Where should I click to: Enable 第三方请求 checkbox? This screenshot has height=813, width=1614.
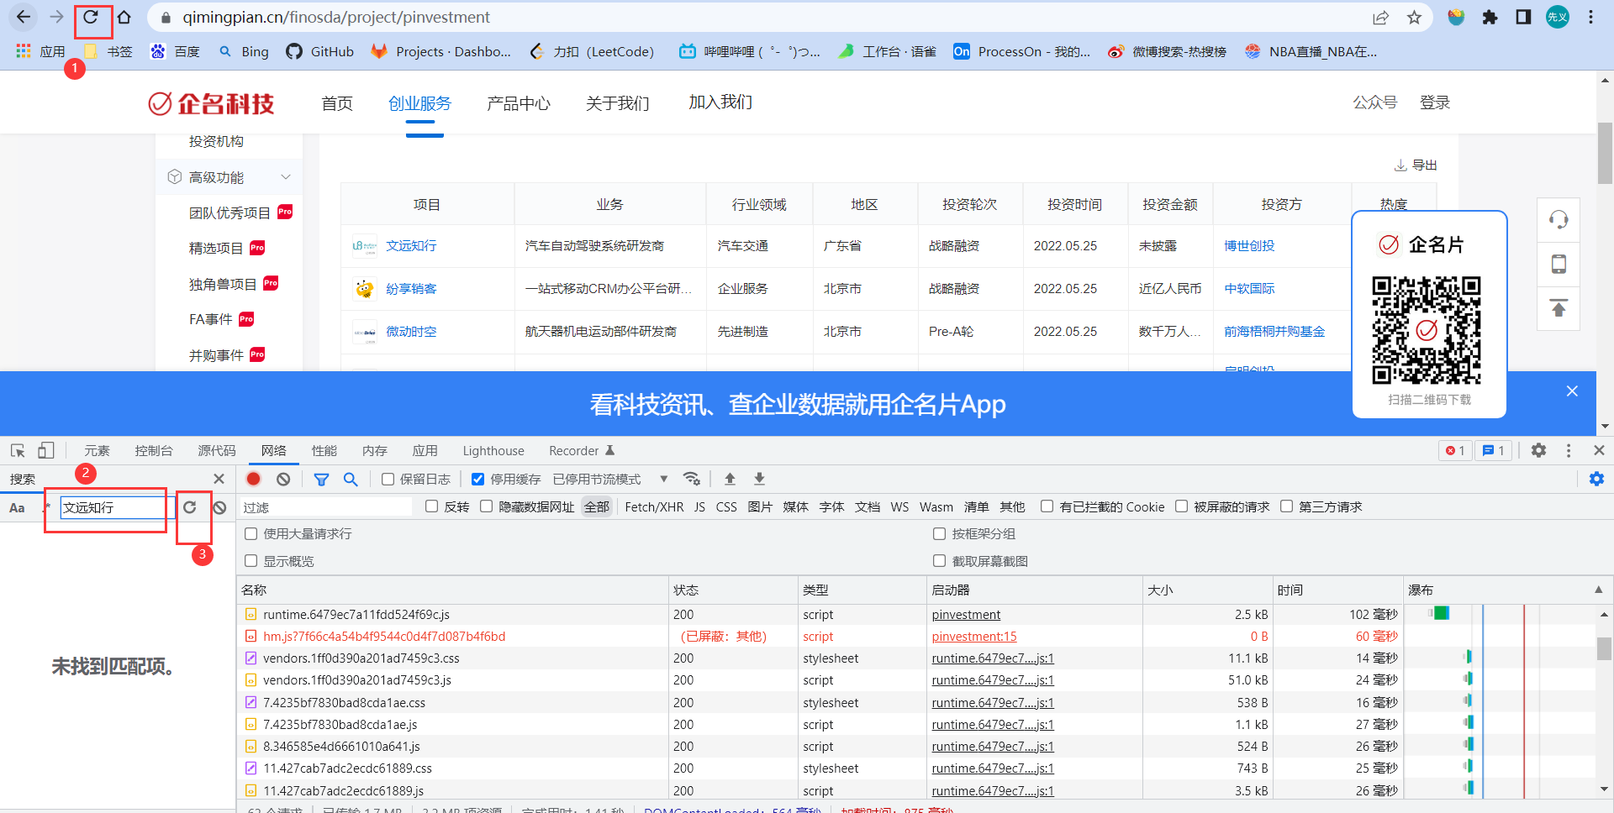click(x=1286, y=506)
